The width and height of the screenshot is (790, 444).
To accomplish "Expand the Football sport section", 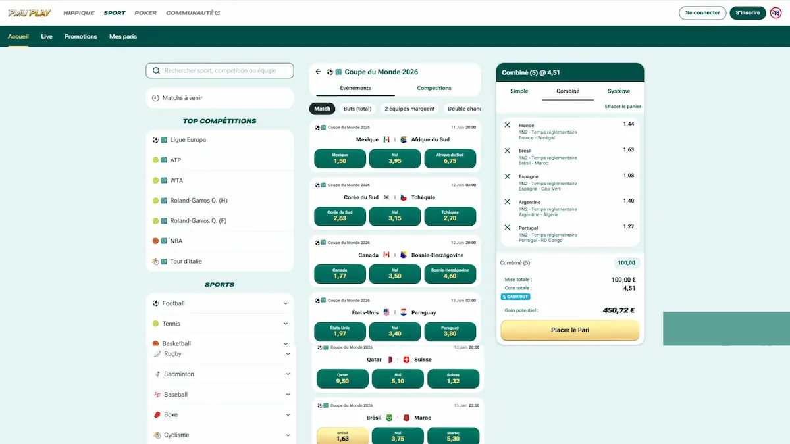I will (x=286, y=303).
